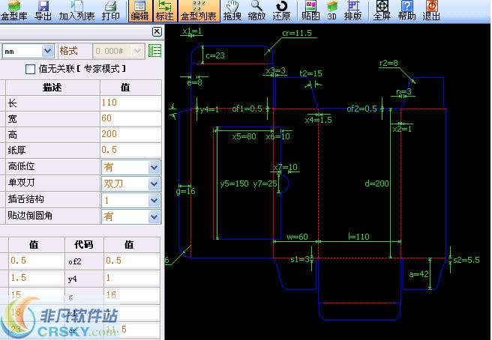Toggle the 编辑 edit mode button
The image size is (492, 340).
pos(139,11)
